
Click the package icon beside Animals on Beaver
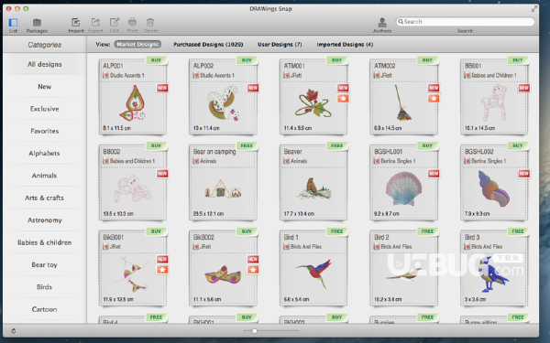[287, 161]
